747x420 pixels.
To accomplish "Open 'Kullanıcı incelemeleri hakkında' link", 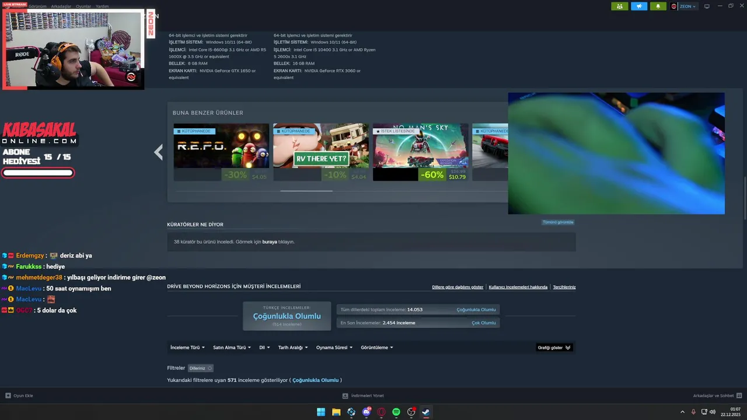I will (518, 287).
